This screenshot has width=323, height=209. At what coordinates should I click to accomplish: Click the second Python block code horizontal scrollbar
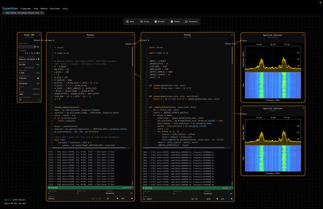click(x=183, y=148)
